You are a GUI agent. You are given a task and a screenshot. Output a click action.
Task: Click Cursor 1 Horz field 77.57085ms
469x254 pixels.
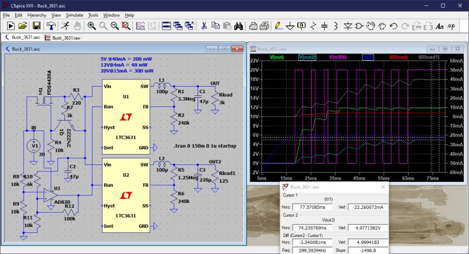(312, 207)
